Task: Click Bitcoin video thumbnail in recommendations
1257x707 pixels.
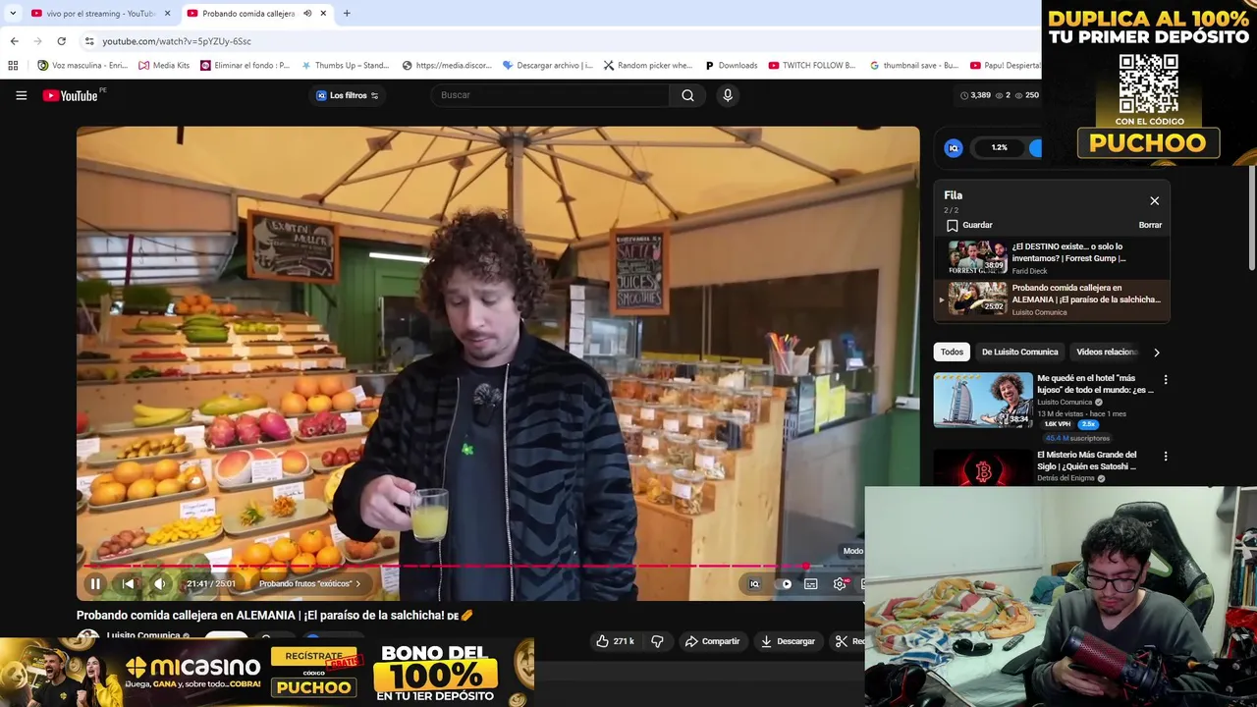Action: pos(982,469)
